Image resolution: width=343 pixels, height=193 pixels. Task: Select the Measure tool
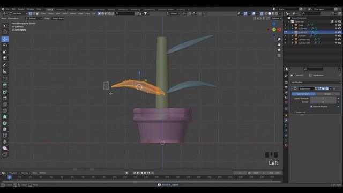click(x=5, y=71)
